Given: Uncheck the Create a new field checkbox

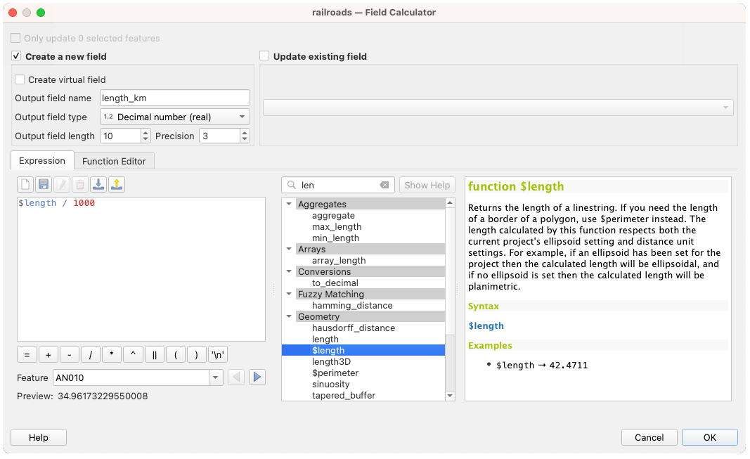Looking at the screenshot, I should click(x=15, y=56).
